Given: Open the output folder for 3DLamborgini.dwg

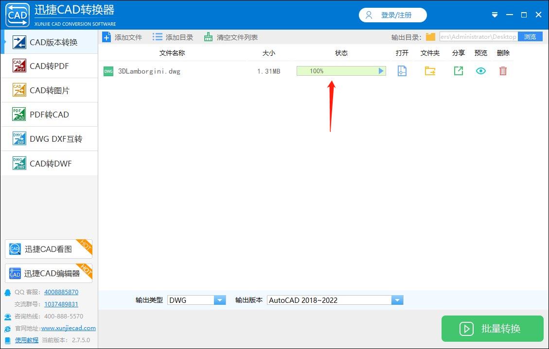Looking at the screenshot, I should pos(429,71).
